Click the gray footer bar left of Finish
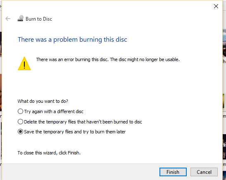Image resolution: width=226 pixels, height=180 pixels. point(81,172)
